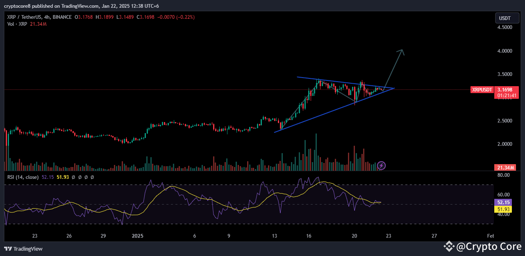Click the RSI (14, close) indicator label

click(x=23, y=177)
